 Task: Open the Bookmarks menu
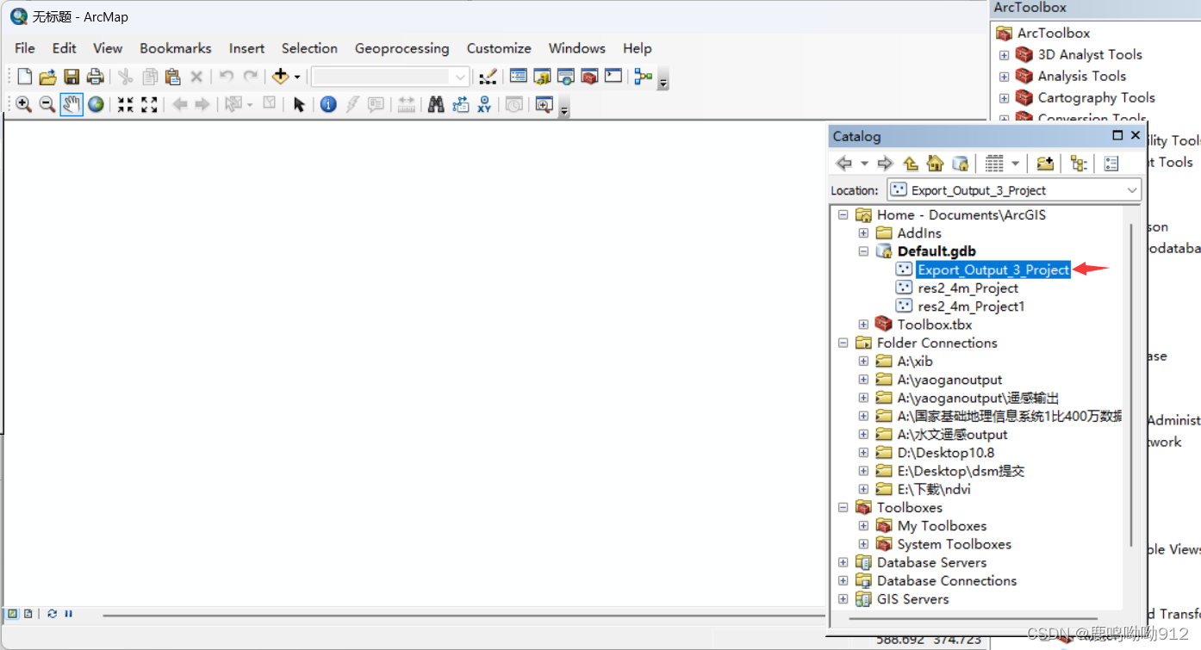pos(176,48)
